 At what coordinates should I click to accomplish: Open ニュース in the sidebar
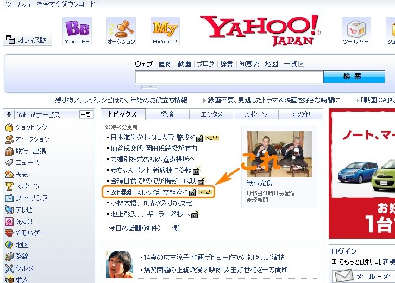pyautogui.click(x=22, y=163)
